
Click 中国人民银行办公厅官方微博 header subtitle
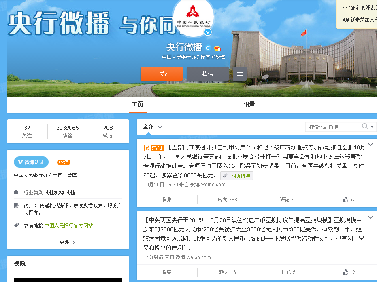193,57
